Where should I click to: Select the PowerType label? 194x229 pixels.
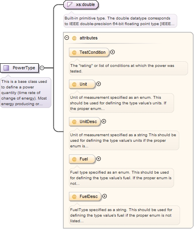coord(24,68)
